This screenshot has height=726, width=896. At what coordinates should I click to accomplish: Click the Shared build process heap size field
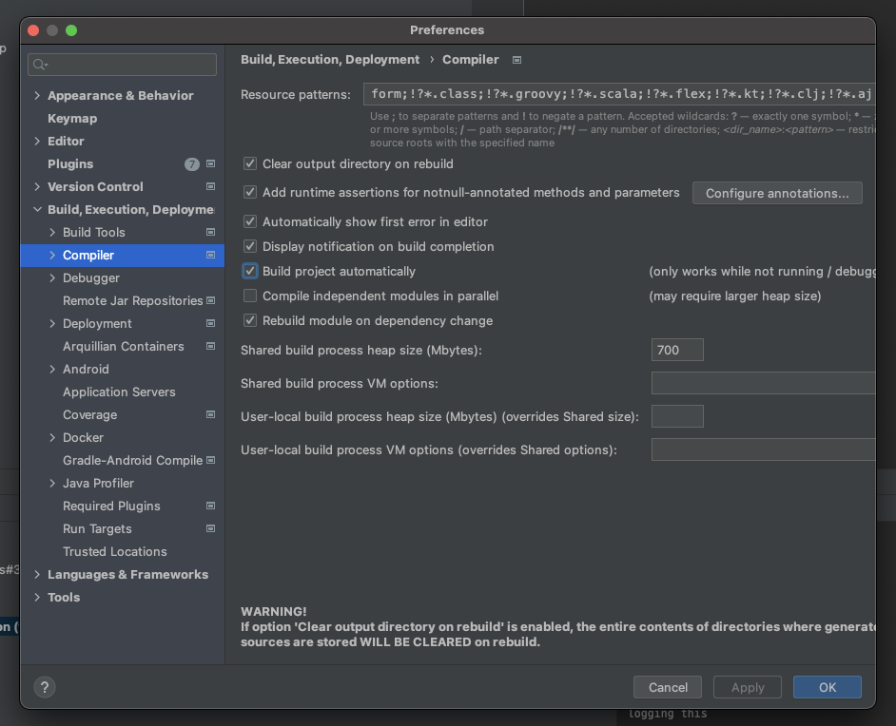(677, 350)
